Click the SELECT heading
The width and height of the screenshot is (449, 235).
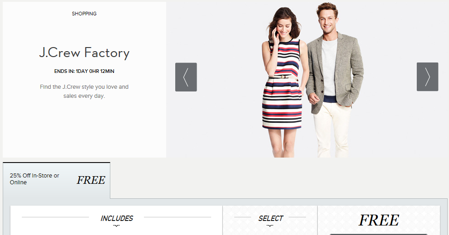pyautogui.click(x=271, y=218)
